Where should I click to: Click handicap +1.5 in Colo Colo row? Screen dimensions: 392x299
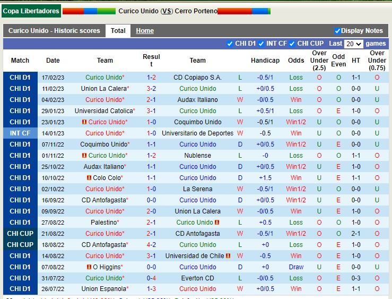pos(265,178)
